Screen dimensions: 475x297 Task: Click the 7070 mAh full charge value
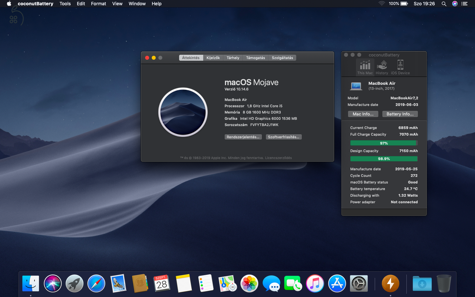tap(408, 134)
